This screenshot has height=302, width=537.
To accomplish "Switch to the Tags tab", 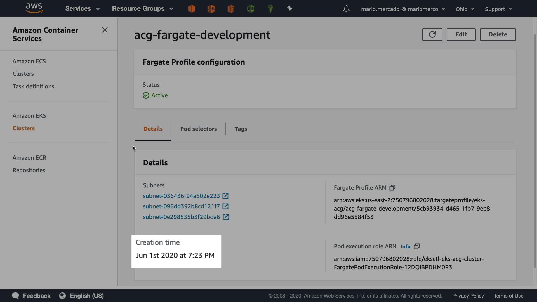I will tap(241, 129).
